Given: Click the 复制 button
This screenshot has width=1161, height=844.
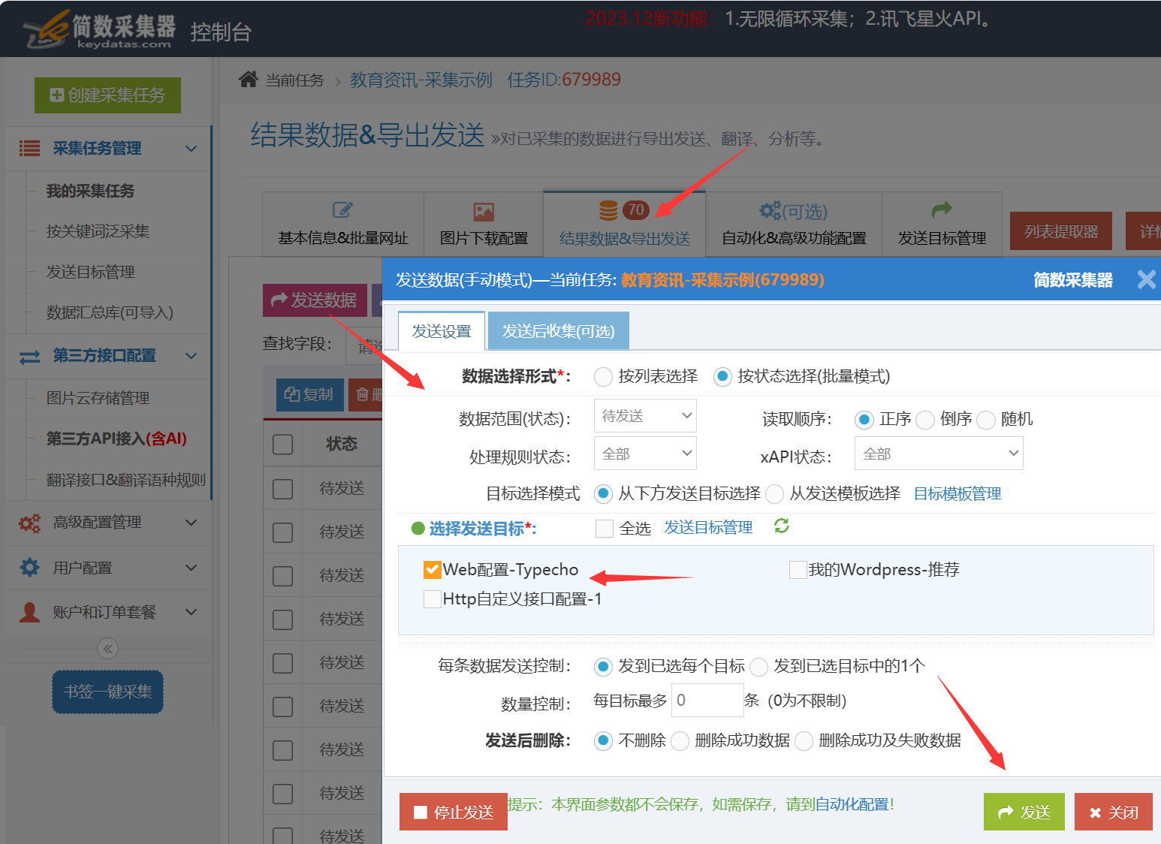Looking at the screenshot, I should pyautogui.click(x=309, y=394).
